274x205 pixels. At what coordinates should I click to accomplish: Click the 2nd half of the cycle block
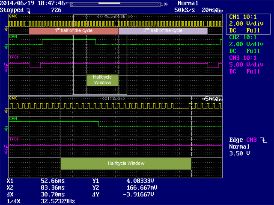coord(163,31)
